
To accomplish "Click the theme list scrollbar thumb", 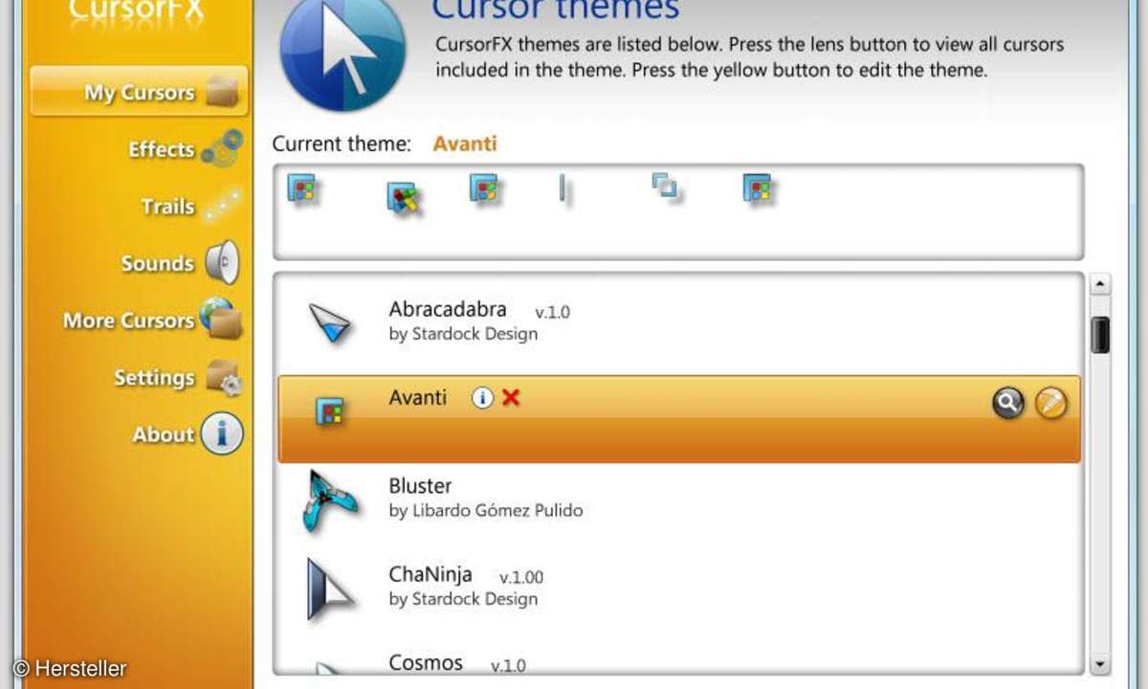I will pyautogui.click(x=1100, y=335).
